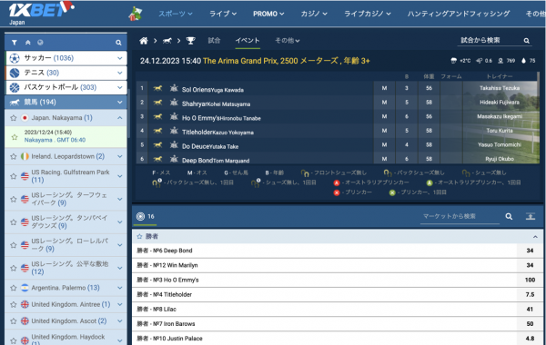Viewport: 546px width, 345px height.
Task: Star the United Kingdom. Ascot entry
Action: (14, 321)
